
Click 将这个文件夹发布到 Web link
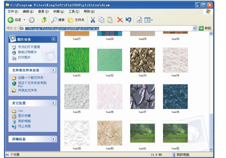coord(32,84)
